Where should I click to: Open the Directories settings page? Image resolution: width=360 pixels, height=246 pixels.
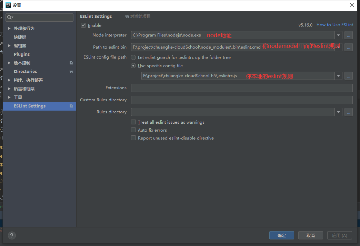25,72
